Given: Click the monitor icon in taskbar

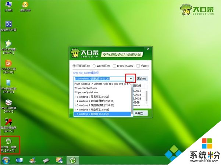Looking at the screenshot, I should 19,160.
